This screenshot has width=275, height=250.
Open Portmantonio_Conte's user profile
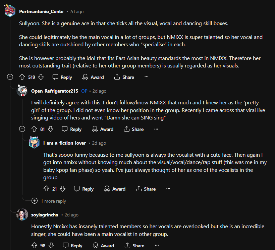click(x=41, y=11)
